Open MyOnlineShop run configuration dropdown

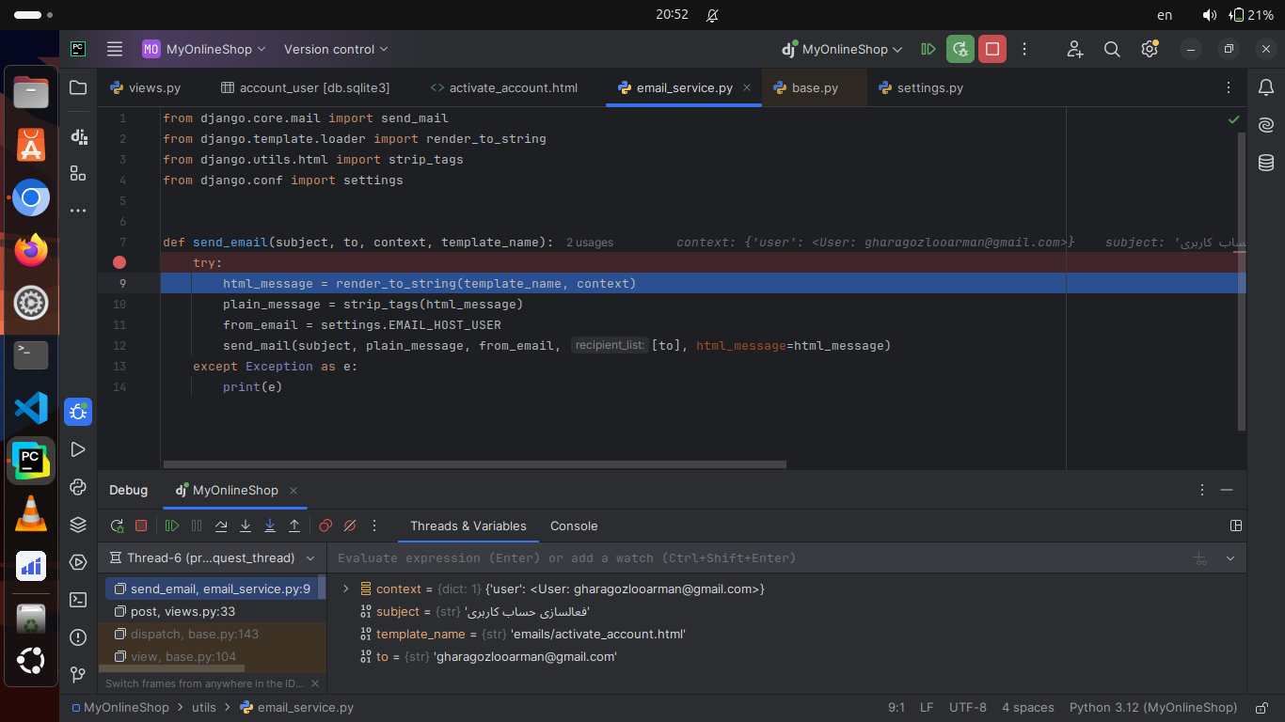842,49
